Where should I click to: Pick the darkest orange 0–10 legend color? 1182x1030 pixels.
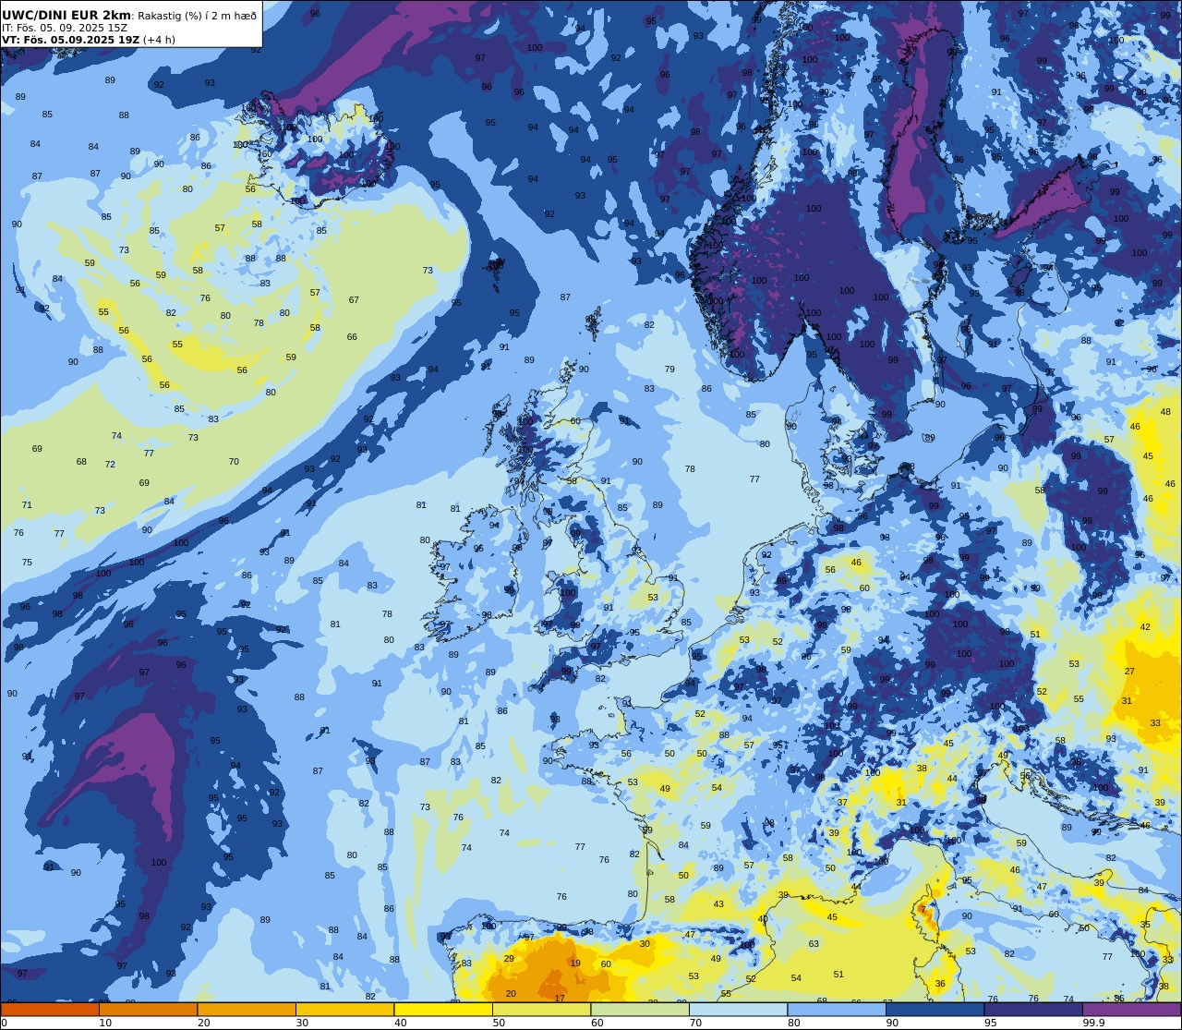point(50,1009)
